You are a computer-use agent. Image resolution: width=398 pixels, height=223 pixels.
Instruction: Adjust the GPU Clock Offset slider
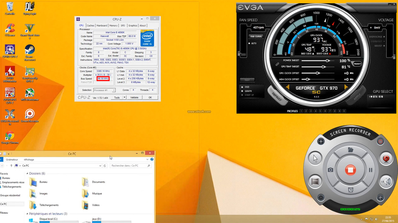(318, 73)
